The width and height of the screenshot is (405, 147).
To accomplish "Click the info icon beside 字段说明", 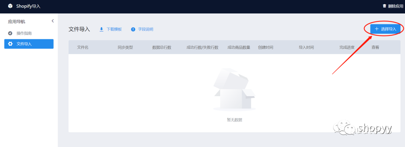I will [133, 29].
